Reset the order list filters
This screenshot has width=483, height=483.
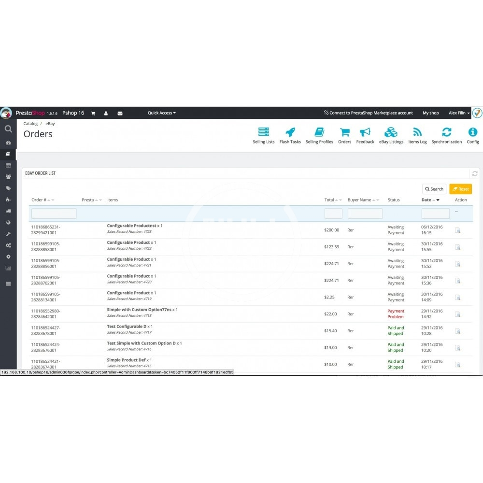[x=460, y=189]
